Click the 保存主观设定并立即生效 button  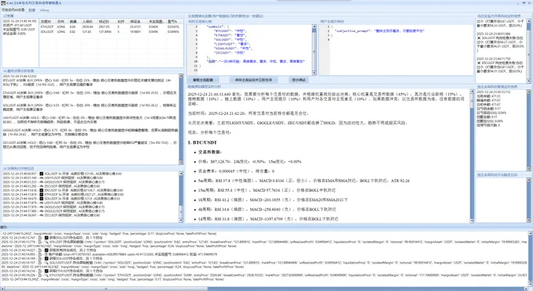pyautogui.click(x=253, y=80)
